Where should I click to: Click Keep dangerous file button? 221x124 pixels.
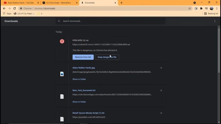107,57
